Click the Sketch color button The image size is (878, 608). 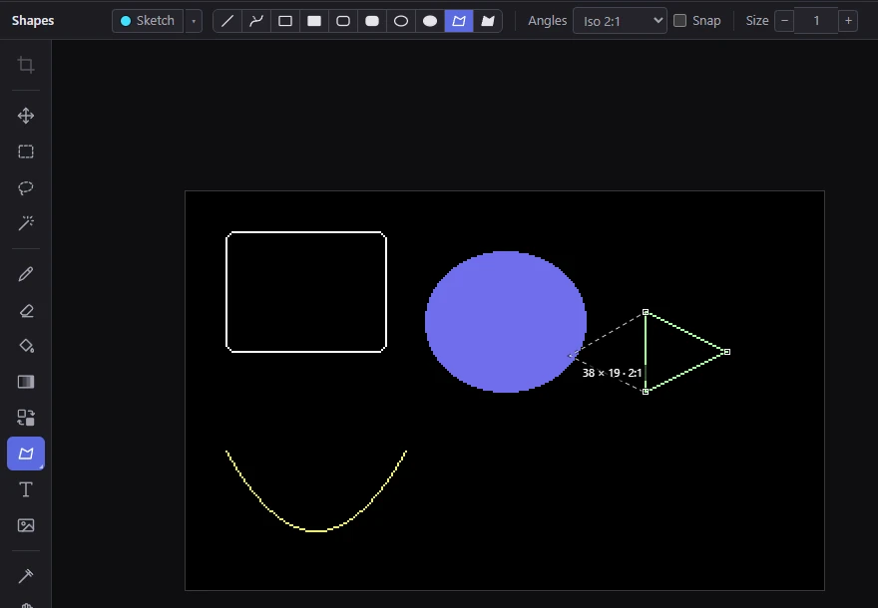tap(148, 21)
